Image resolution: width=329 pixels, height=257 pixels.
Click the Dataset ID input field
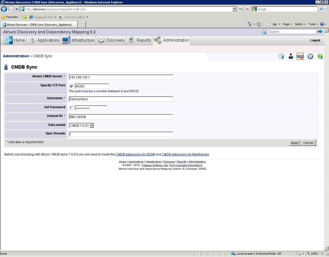(121, 117)
